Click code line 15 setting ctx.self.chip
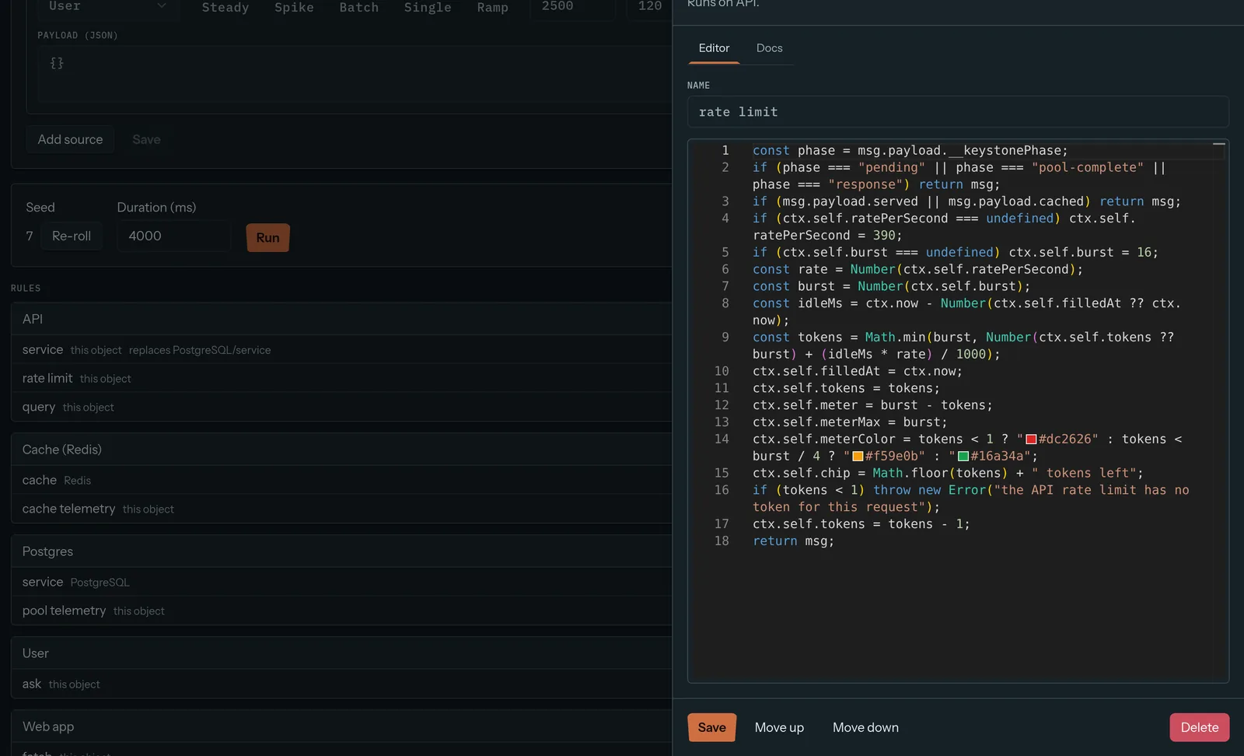The height and width of the screenshot is (756, 1244). click(948, 473)
